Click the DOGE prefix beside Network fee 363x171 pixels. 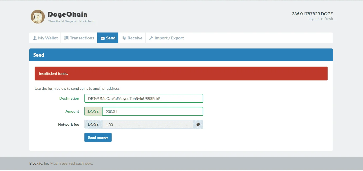click(x=93, y=124)
